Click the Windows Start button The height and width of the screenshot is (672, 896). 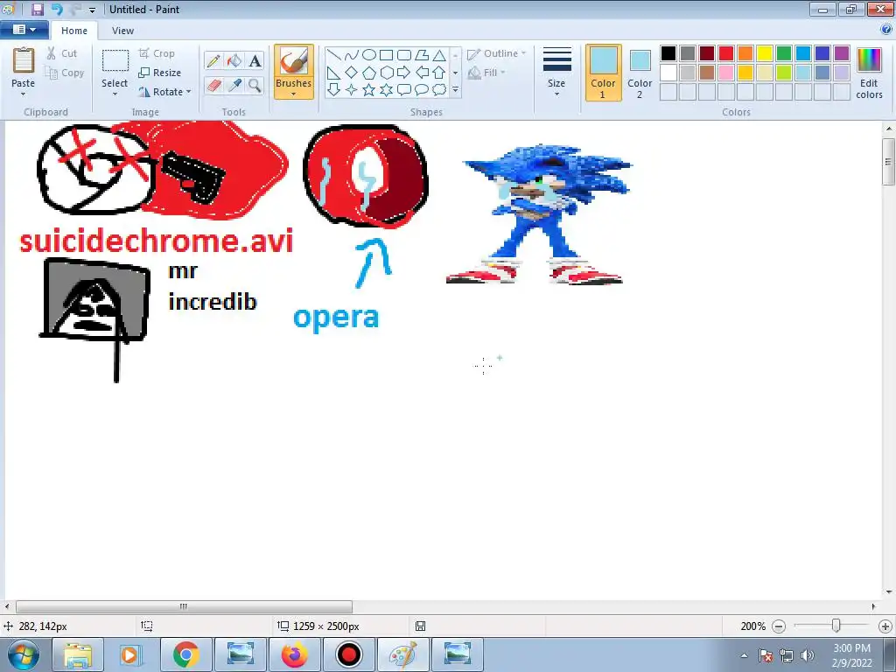click(23, 654)
